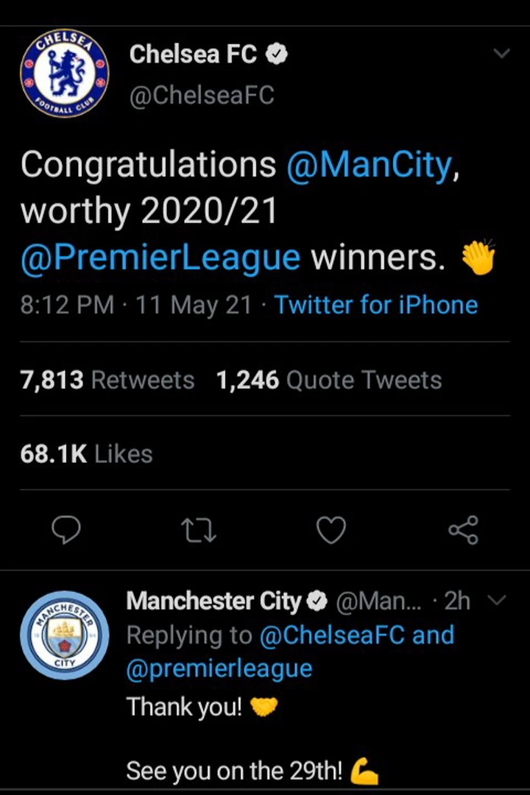
Task: Like the tweet with the heart icon
Action: 331,530
